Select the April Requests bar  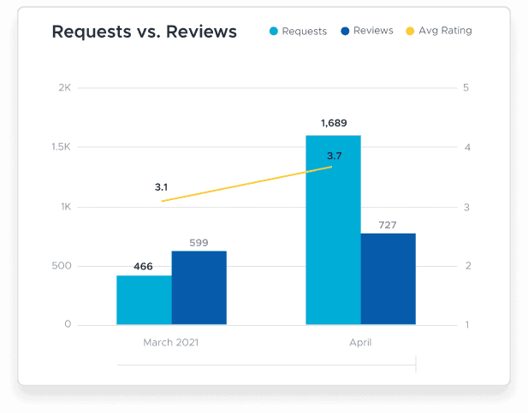tap(333, 230)
